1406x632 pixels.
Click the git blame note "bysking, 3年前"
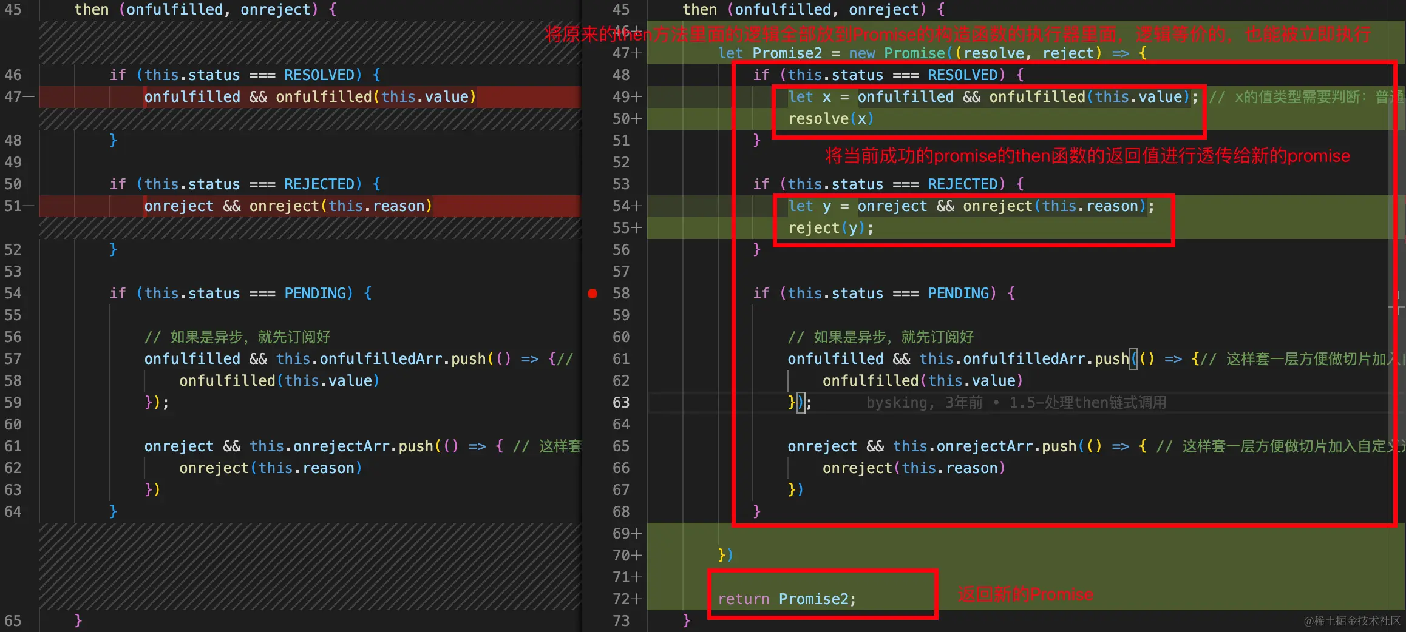(924, 403)
